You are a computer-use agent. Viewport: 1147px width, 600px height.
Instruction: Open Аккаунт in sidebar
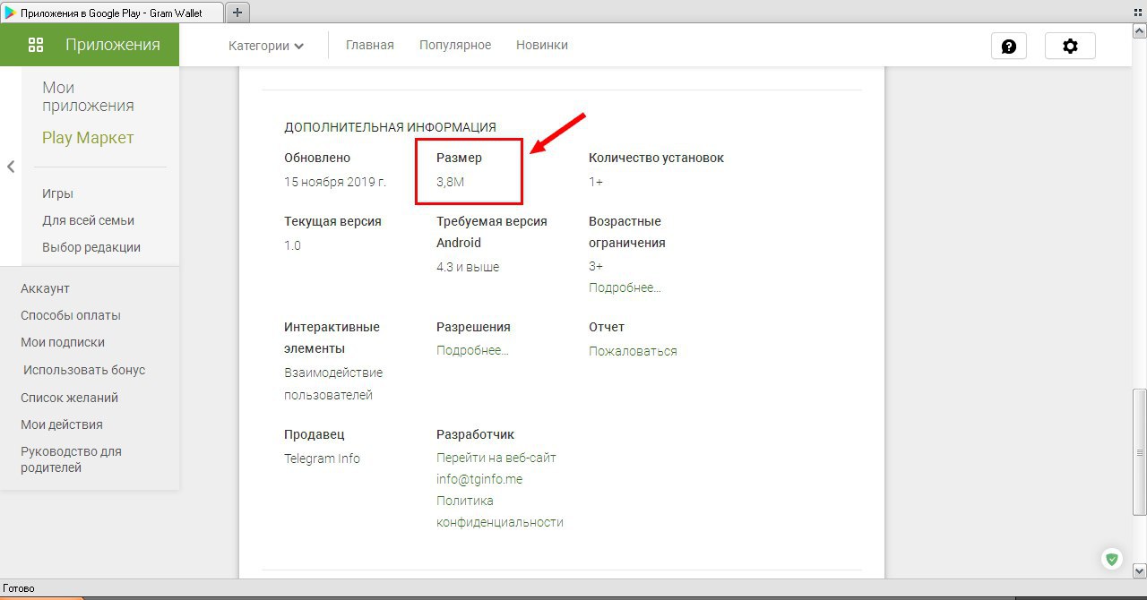[45, 288]
